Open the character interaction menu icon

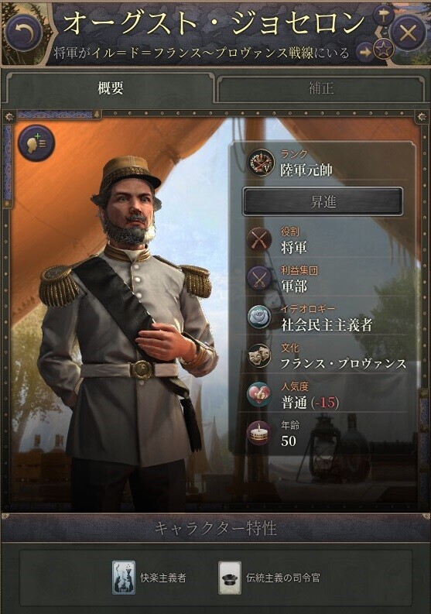point(36,143)
